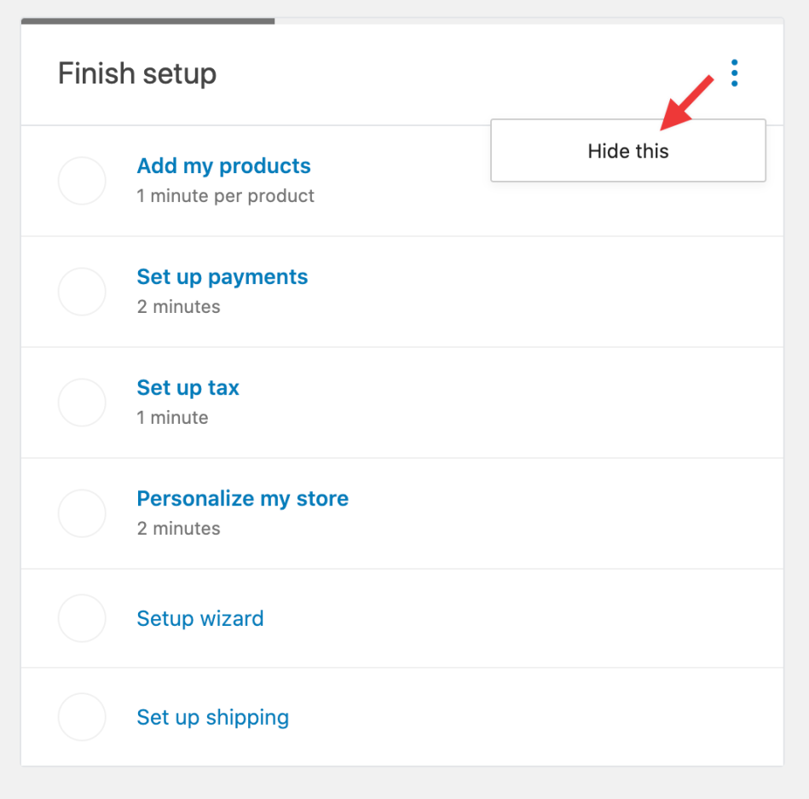Image resolution: width=809 pixels, height=799 pixels.
Task: Open the Set up tax task
Action: click(x=188, y=387)
